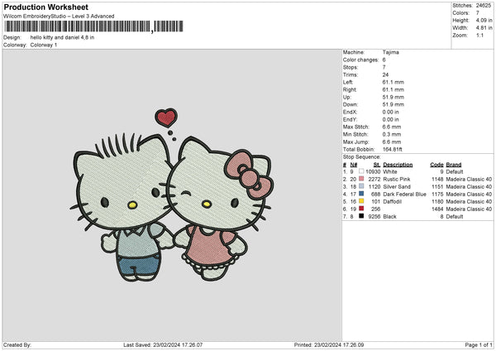Click the 'Page 1 of 1' footer text
496x351 pixels.
479,345
